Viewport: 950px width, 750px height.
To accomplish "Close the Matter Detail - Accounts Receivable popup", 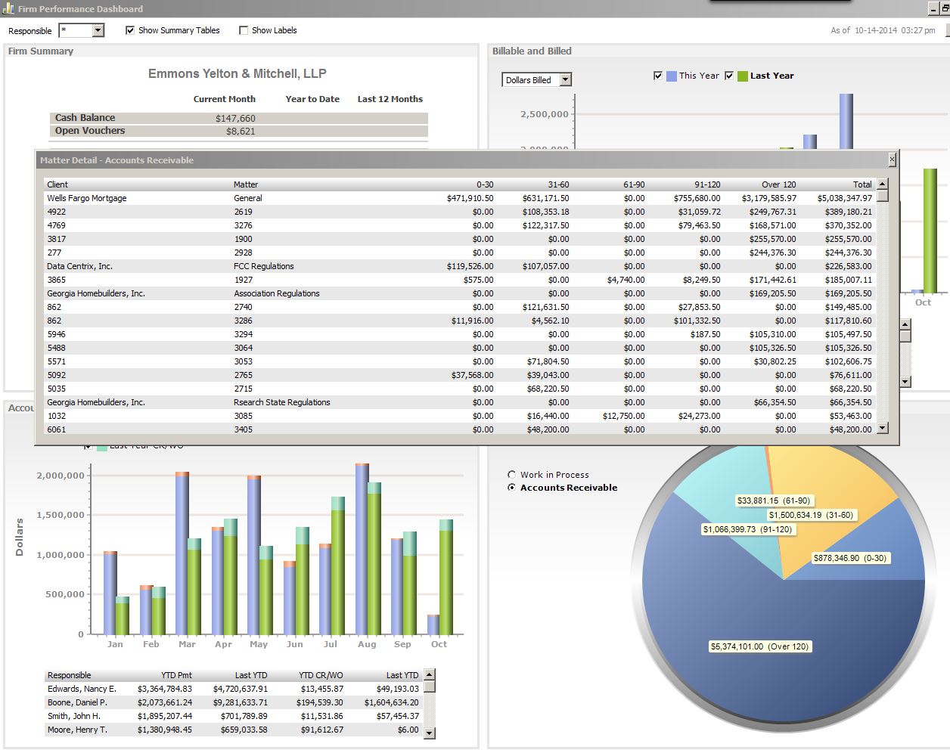I will point(892,160).
